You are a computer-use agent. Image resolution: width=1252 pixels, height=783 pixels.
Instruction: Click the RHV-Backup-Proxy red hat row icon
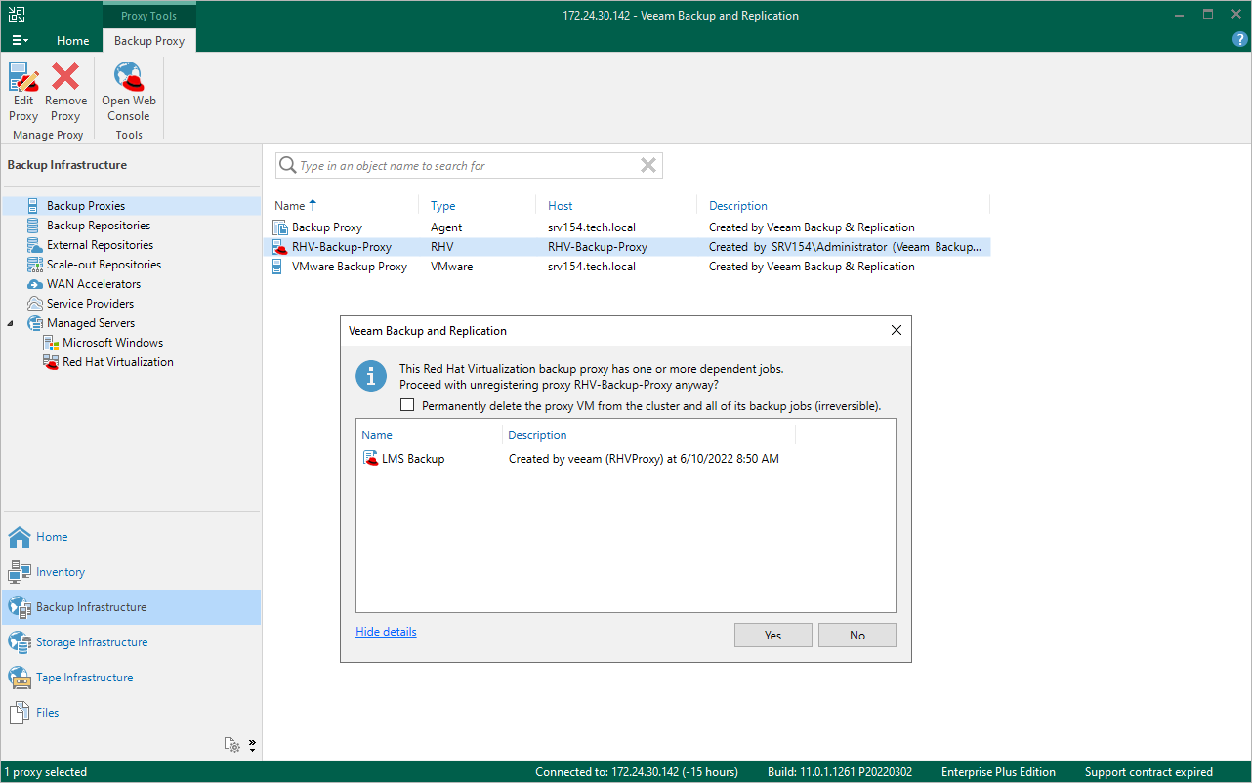(280, 247)
